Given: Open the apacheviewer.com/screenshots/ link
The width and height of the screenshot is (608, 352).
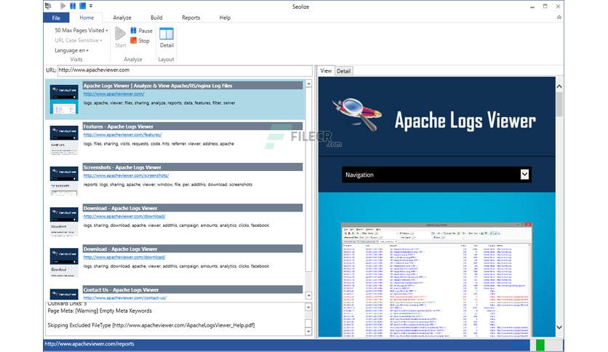Looking at the screenshot, I should (x=126, y=175).
